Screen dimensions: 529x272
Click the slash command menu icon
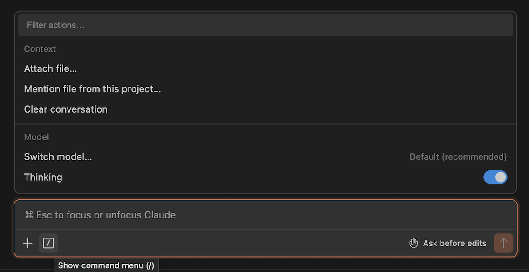[48, 243]
